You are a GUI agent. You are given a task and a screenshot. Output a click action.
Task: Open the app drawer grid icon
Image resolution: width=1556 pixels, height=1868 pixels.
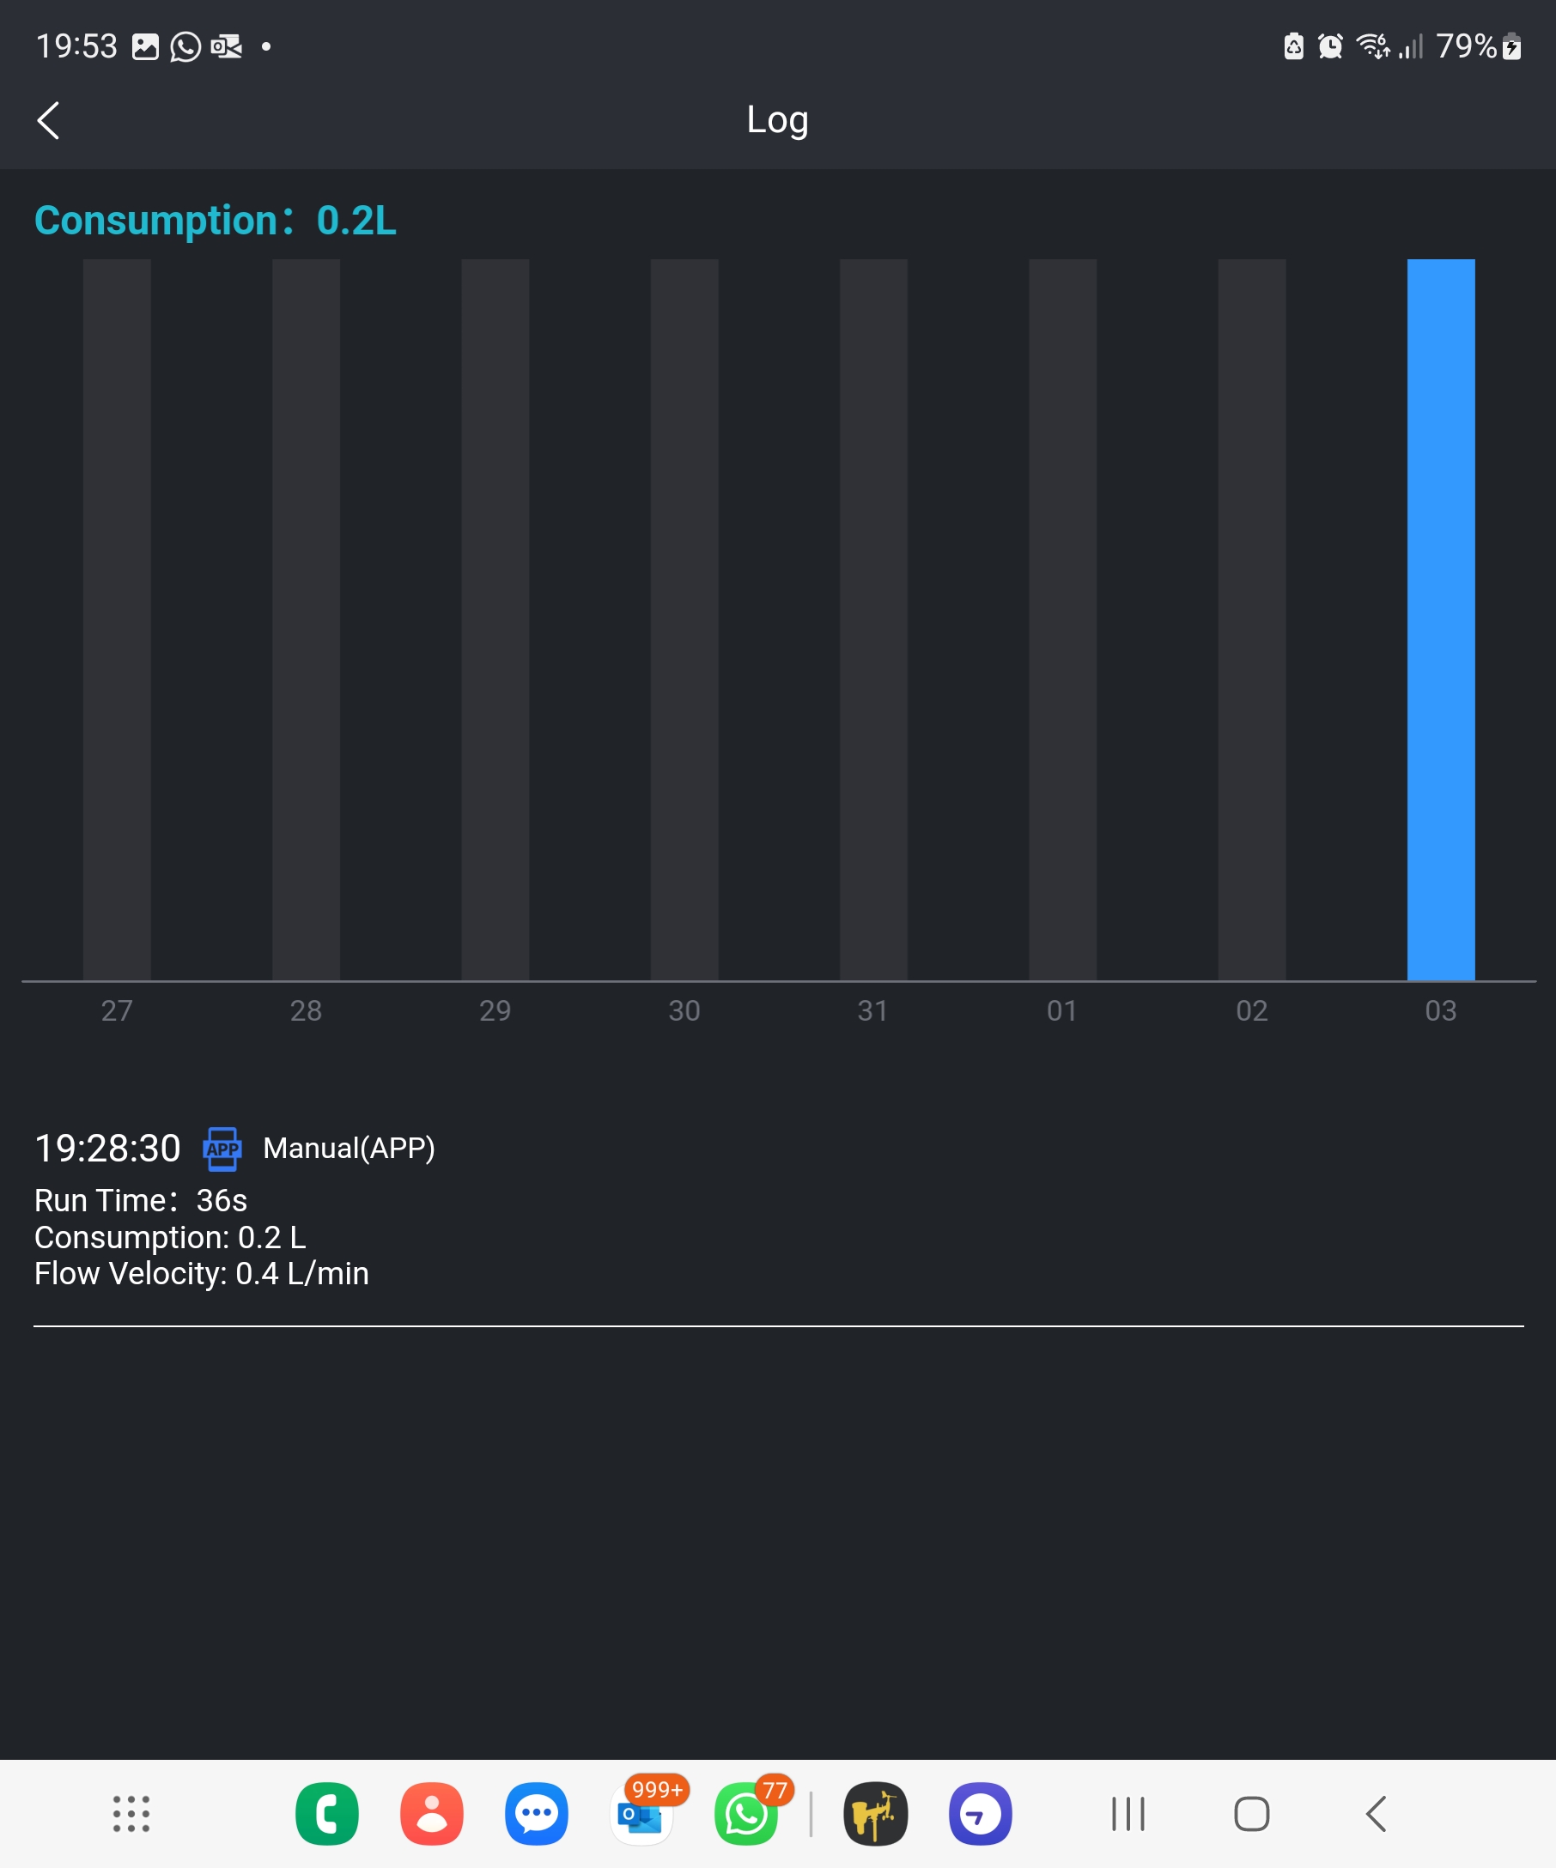point(131,1814)
